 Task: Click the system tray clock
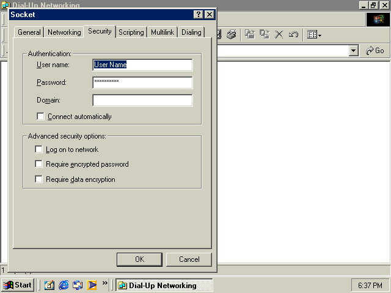point(370,285)
